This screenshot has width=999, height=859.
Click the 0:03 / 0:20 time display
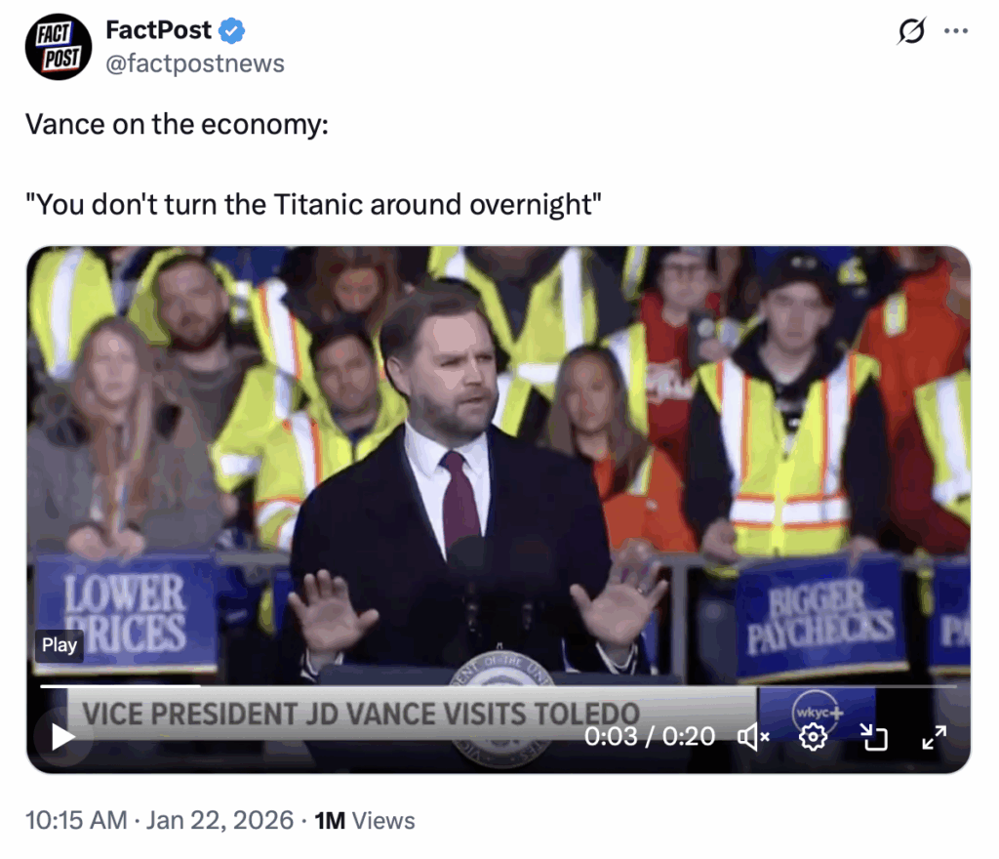pos(650,737)
